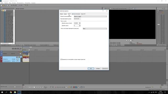
Task: Click the video track thumbnail clip
Action: pos(26,54)
